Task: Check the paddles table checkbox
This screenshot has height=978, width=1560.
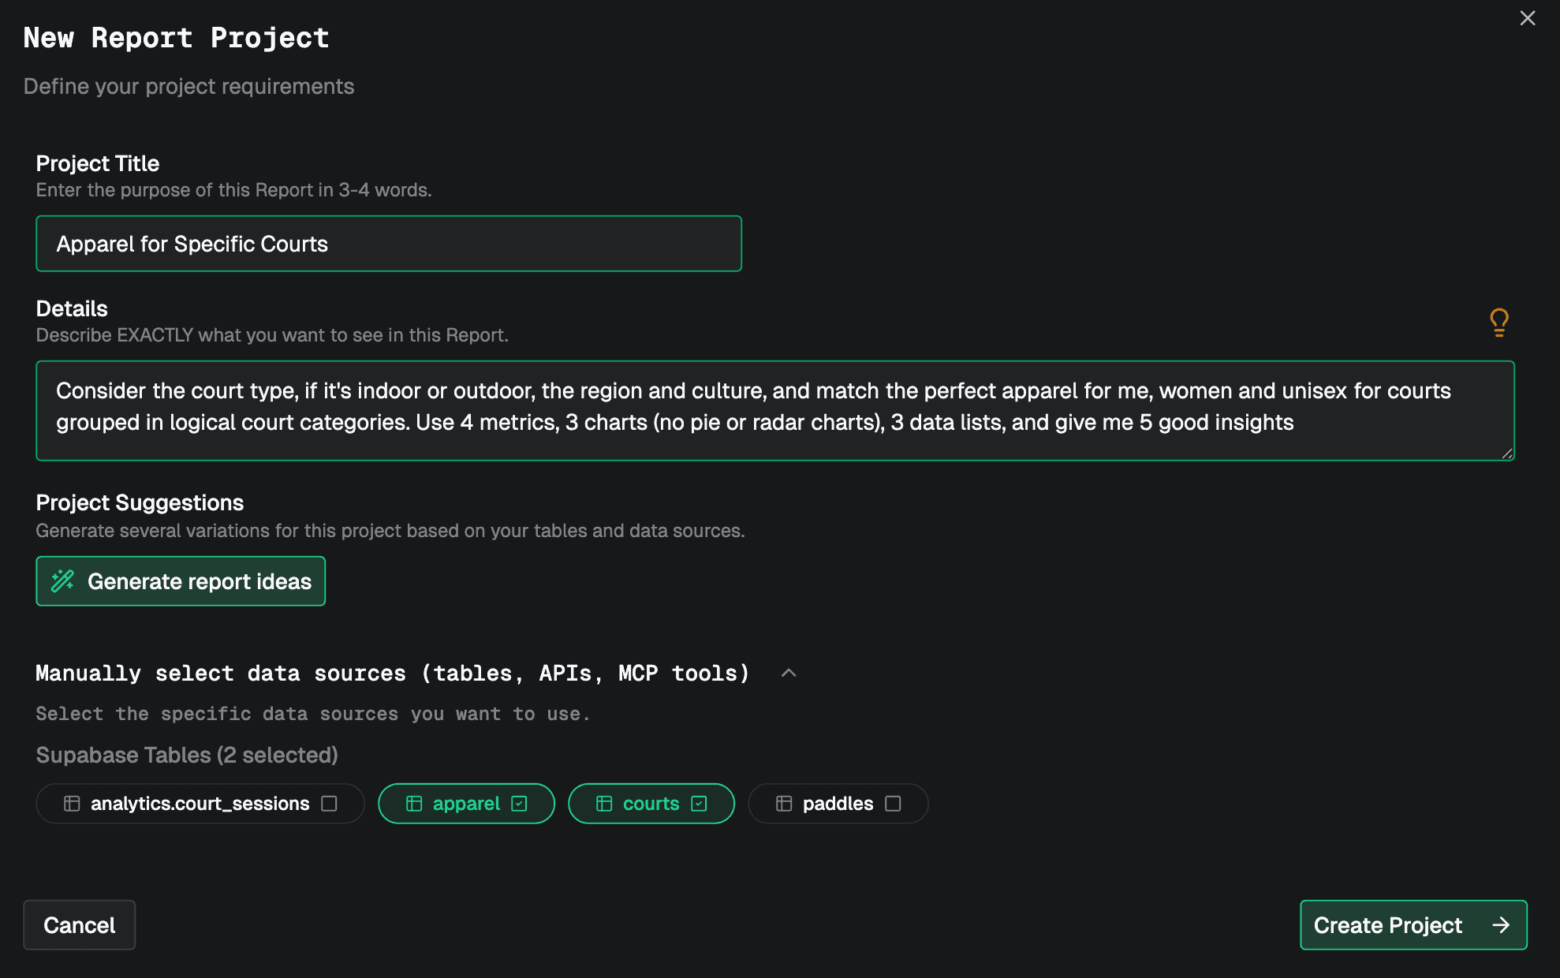Action: click(x=893, y=804)
